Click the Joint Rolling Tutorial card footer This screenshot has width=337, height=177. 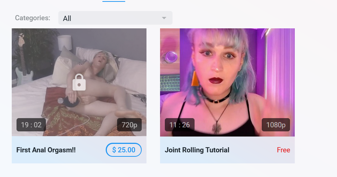(x=227, y=150)
